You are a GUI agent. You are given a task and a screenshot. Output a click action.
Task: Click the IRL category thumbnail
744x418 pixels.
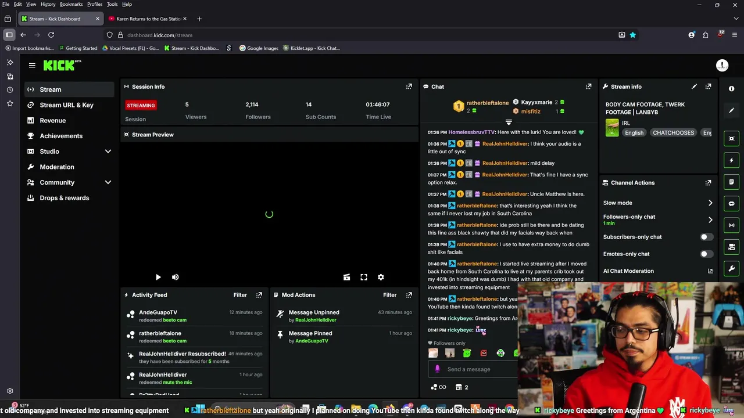[612, 128]
